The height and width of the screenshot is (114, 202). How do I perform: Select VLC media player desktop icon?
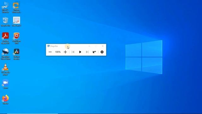5,70
